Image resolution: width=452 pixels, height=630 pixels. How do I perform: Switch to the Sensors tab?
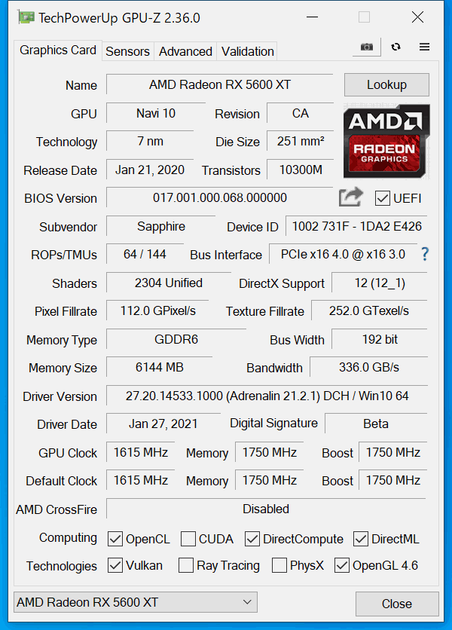(x=127, y=51)
